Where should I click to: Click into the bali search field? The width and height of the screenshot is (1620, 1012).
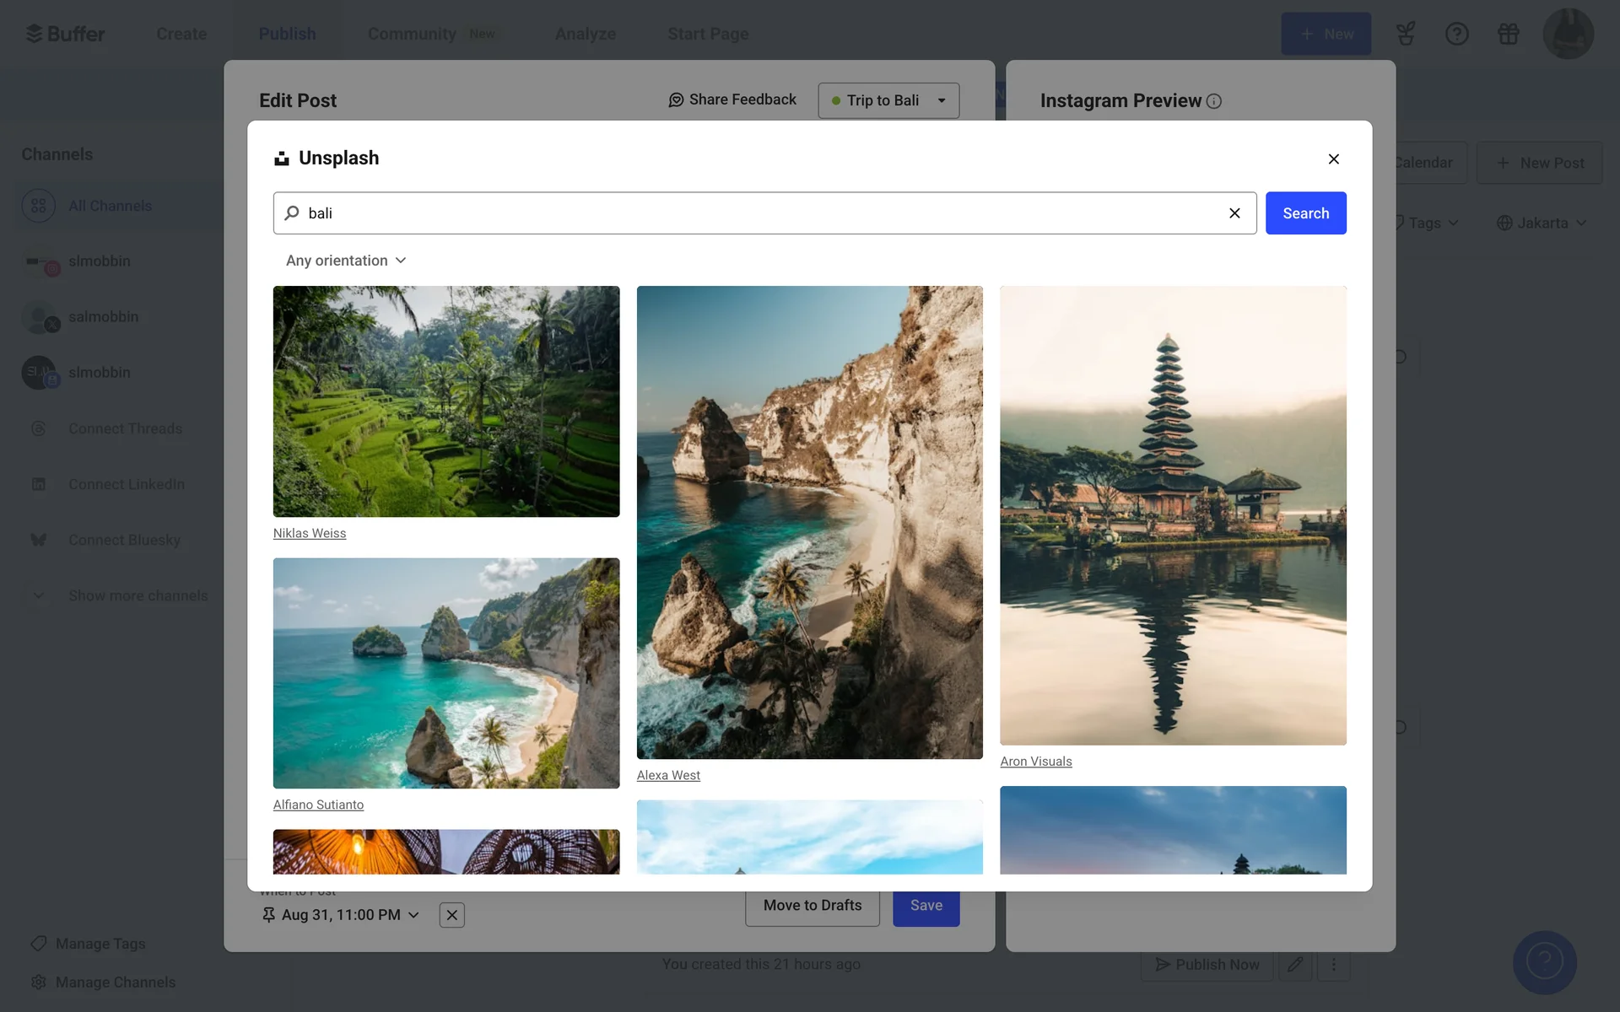(x=759, y=213)
